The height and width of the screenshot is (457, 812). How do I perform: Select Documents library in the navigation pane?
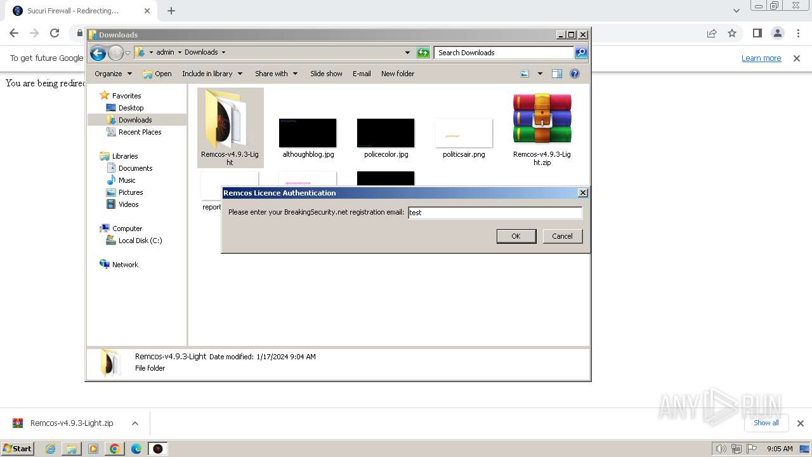click(135, 168)
